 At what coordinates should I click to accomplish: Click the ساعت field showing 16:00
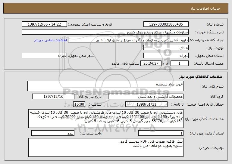(79, 104)
